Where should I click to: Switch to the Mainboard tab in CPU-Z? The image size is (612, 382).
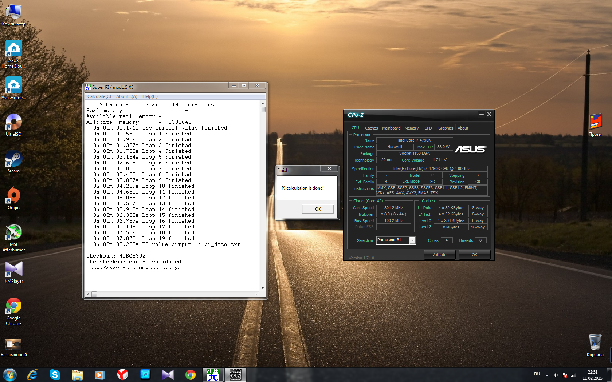pyautogui.click(x=391, y=128)
